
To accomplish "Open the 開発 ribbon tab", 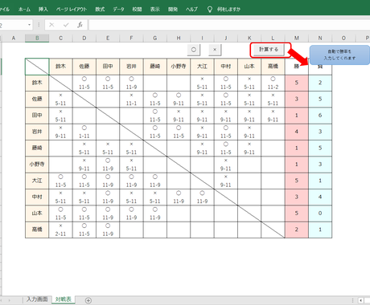I will pos(173,10).
